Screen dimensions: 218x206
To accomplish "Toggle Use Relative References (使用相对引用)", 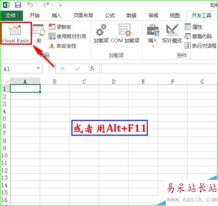I will (x=68, y=36).
